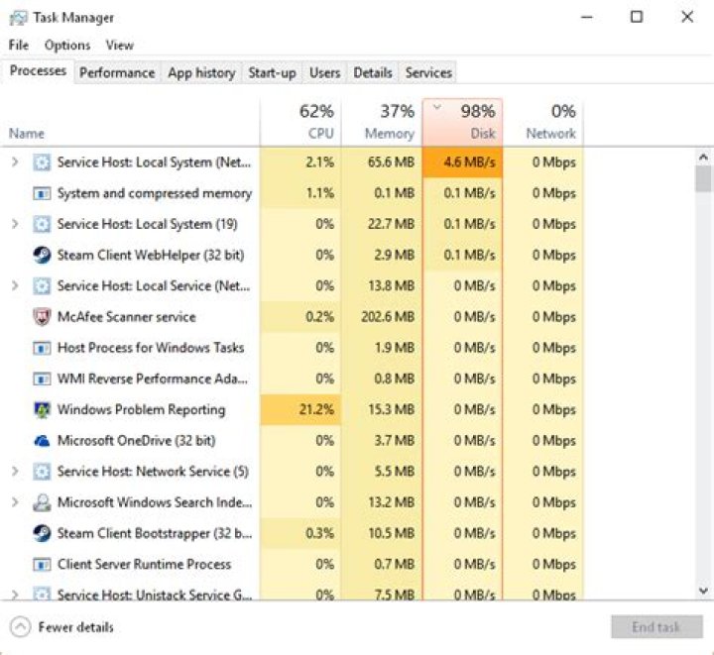Expand Service Host: Local Service (Net... group
Viewport: 714px width, 655px height.
pyautogui.click(x=15, y=285)
